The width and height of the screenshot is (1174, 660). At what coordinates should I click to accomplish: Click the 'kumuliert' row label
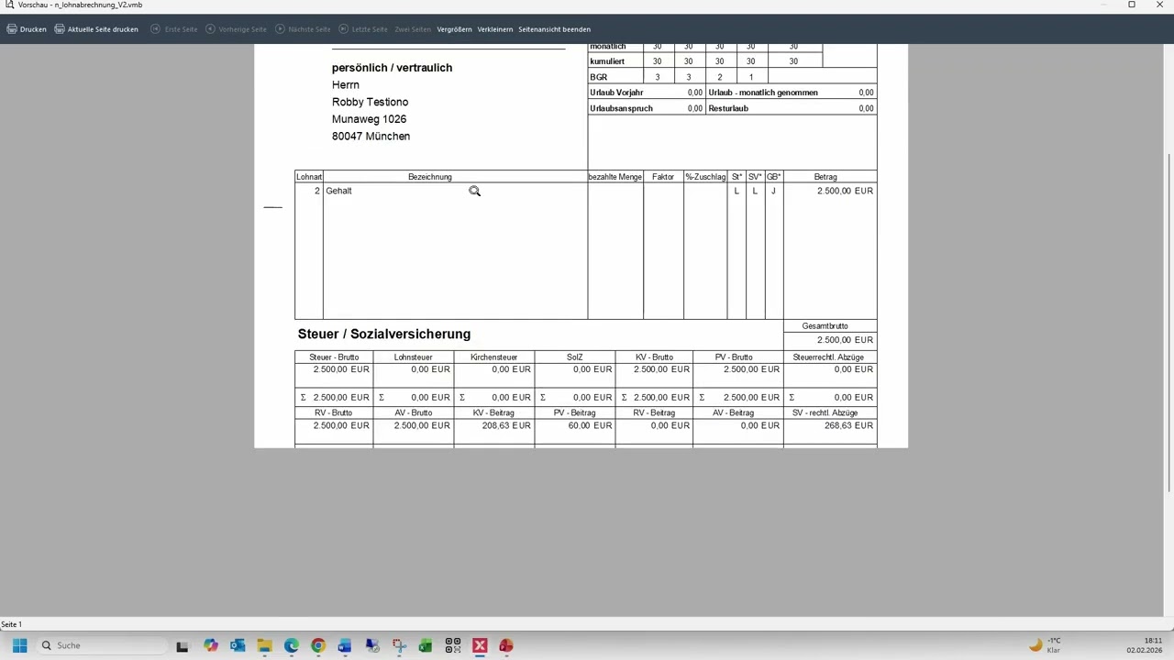(x=607, y=61)
